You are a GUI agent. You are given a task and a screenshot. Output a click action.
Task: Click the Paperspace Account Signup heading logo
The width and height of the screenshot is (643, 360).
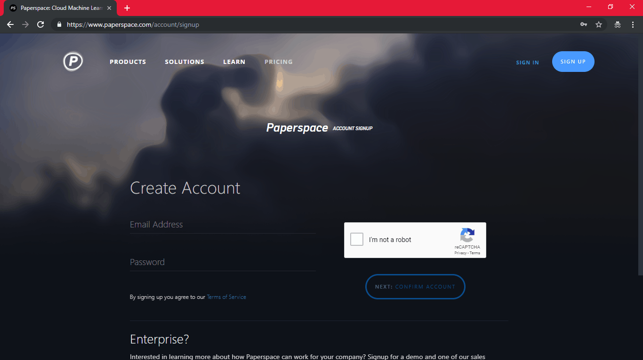click(319, 128)
